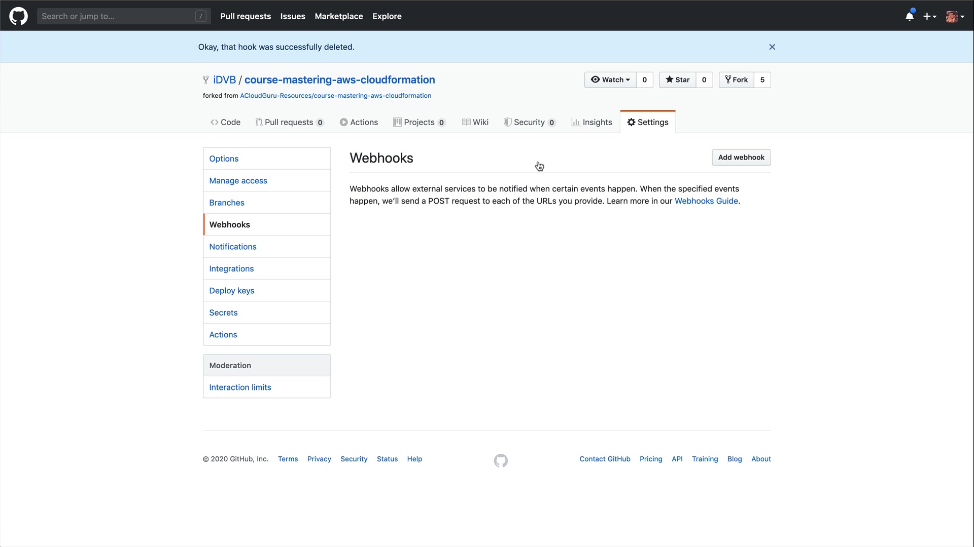Click the GitHub Octocat logo in the header
Image resolution: width=974 pixels, height=547 pixels.
click(x=18, y=16)
